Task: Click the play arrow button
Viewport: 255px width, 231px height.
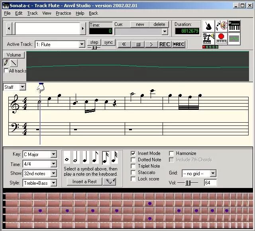Action: [151, 44]
